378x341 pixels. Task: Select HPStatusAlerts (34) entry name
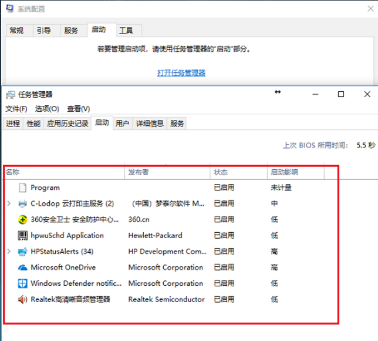[x=62, y=252]
